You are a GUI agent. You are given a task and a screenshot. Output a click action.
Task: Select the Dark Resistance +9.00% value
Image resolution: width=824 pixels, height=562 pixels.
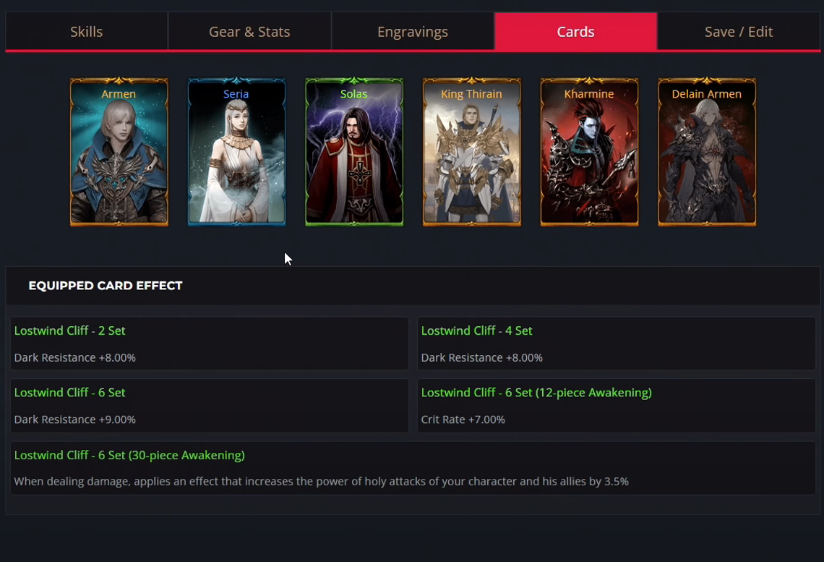[75, 420]
